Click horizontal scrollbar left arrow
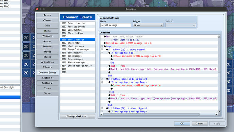 (x=102, y=114)
